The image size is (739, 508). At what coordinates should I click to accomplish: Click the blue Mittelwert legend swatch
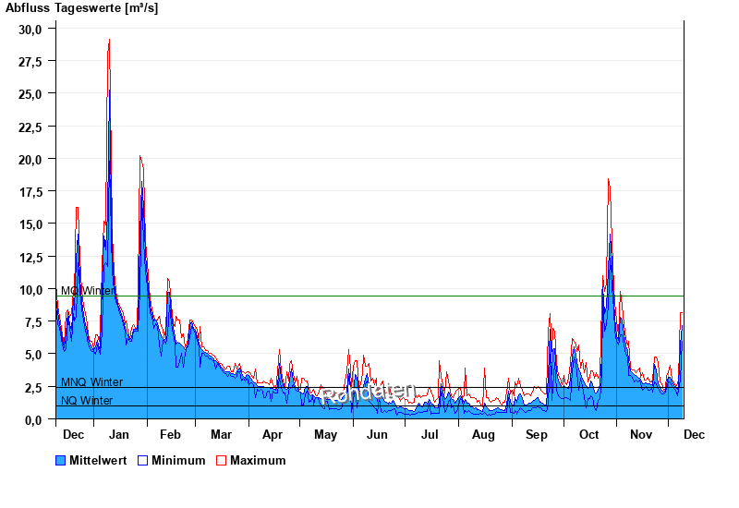pos(61,460)
